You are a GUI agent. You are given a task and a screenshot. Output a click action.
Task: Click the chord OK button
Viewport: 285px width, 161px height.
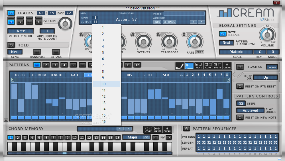click(146, 137)
